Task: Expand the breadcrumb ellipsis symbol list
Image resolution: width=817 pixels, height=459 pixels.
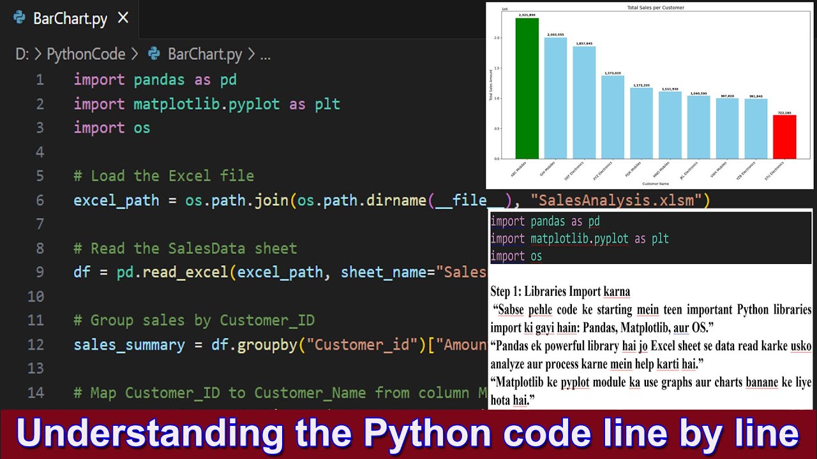Action: point(266,55)
